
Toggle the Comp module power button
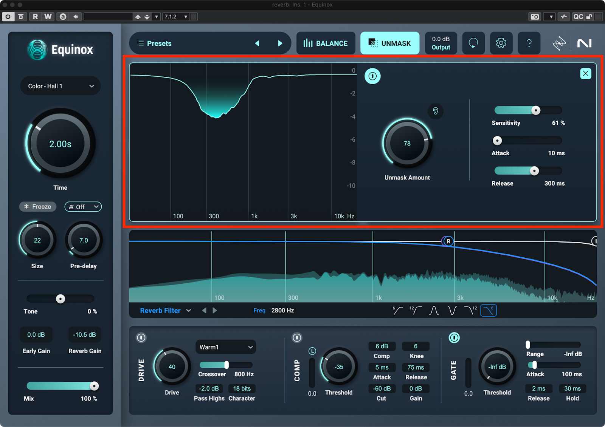pos(297,337)
